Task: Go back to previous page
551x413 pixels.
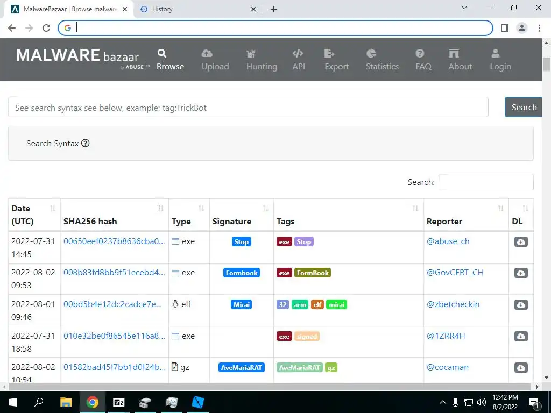Action: click(x=12, y=28)
